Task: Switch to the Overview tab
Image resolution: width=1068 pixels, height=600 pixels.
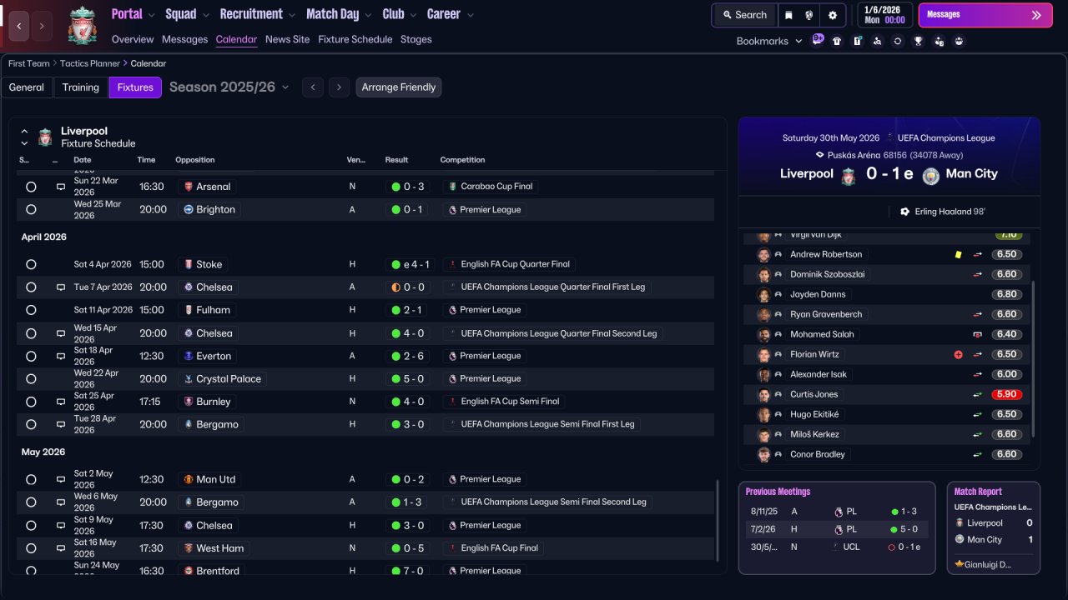Action: (x=133, y=39)
